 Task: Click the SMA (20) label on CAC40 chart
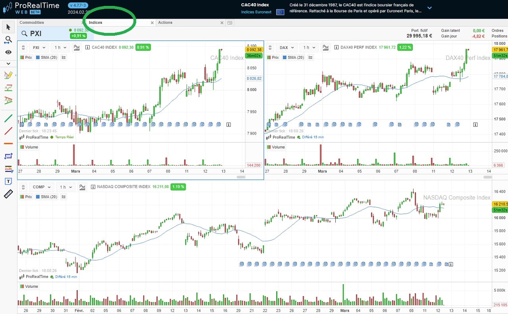(47, 58)
